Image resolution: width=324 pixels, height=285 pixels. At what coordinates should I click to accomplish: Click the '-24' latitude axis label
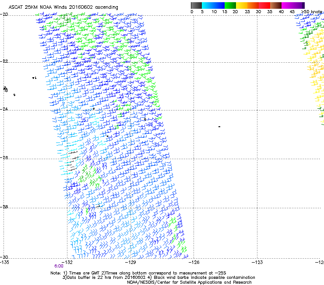[4, 109]
